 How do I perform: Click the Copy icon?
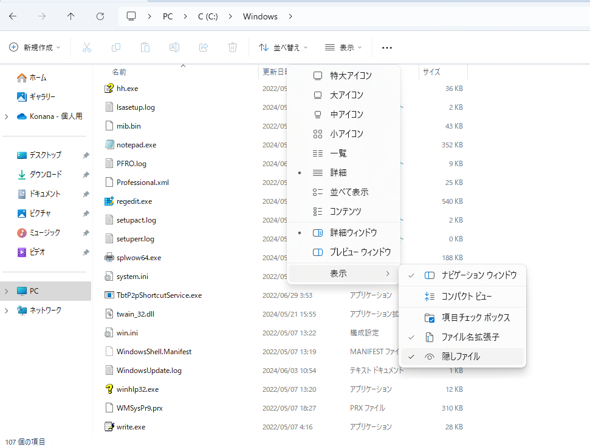tap(116, 47)
